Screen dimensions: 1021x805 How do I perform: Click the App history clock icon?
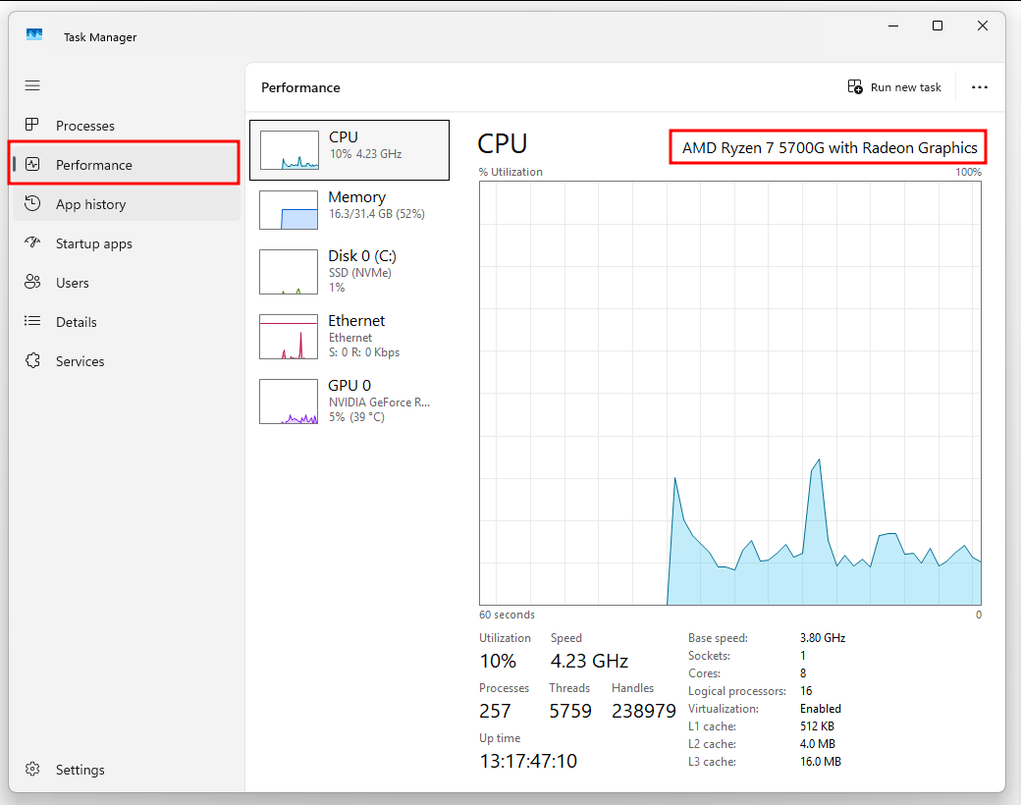pos(32,203)
